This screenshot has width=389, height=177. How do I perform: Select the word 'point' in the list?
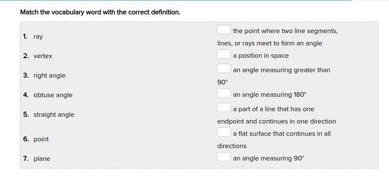(41, 139)
